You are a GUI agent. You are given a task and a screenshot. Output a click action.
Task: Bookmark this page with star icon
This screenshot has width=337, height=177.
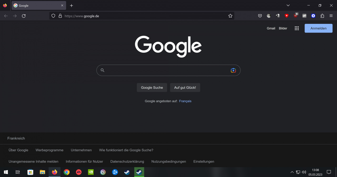pos(230,16)
